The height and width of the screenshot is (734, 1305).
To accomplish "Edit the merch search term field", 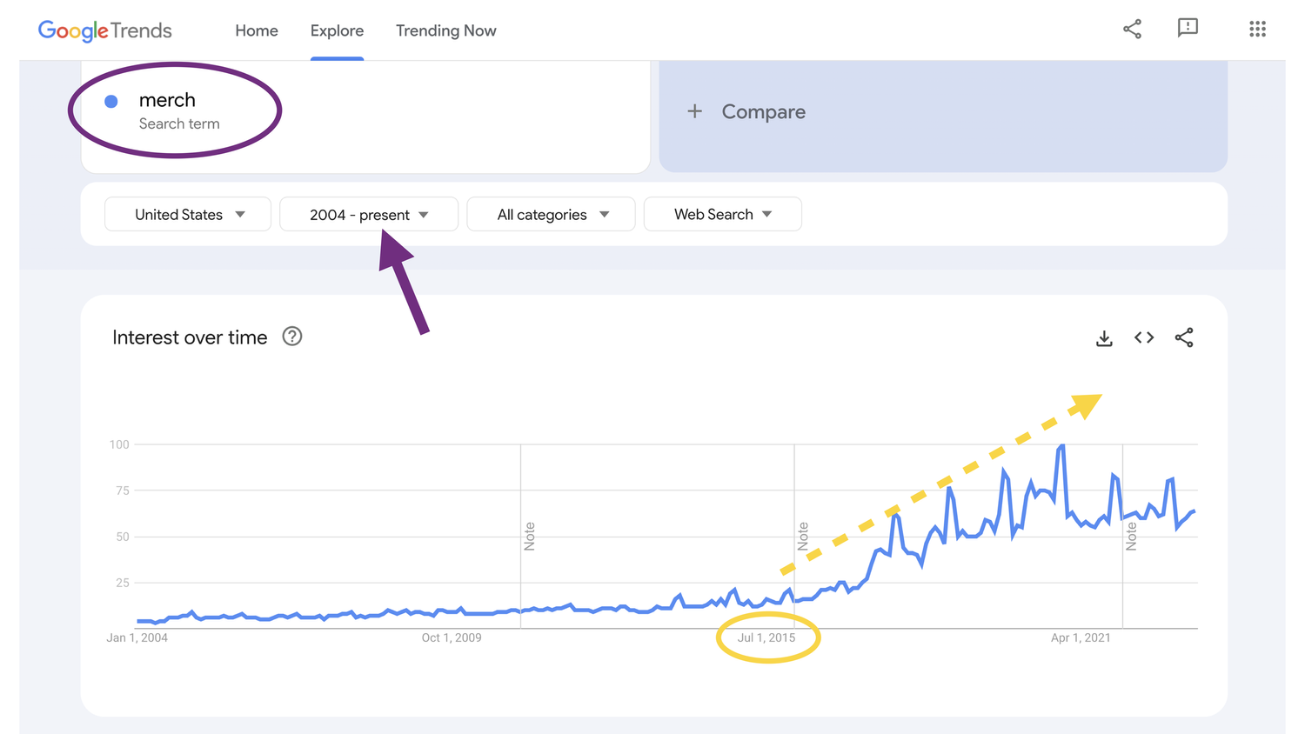I will click(167, 101).
